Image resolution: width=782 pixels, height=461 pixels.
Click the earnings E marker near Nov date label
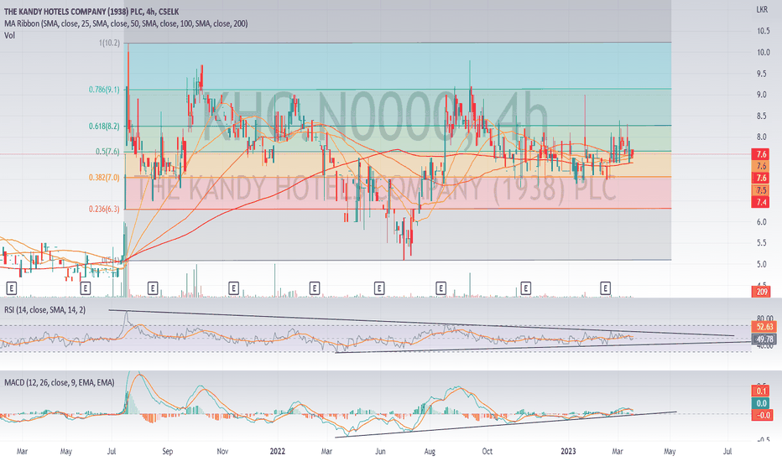pyautogui.click(x=233, y=287)
